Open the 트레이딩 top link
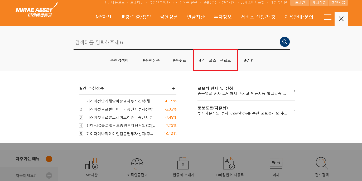The image size is (362, 181). pos(137,2)
